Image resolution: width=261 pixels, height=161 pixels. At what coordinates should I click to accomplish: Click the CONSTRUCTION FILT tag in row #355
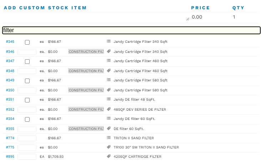click(86, 129)
